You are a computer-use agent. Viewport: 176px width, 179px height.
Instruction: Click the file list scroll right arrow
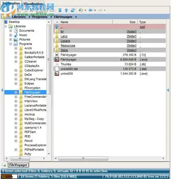163,159
